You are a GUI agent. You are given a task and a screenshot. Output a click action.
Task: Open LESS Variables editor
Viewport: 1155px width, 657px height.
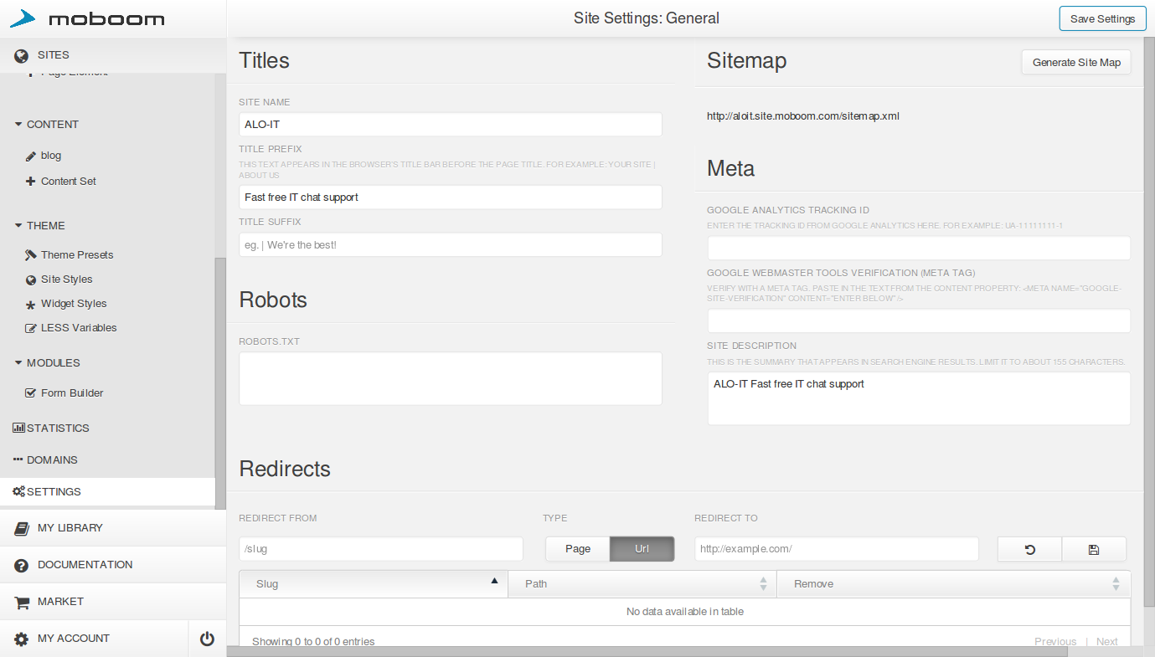[x=78, y=328]
